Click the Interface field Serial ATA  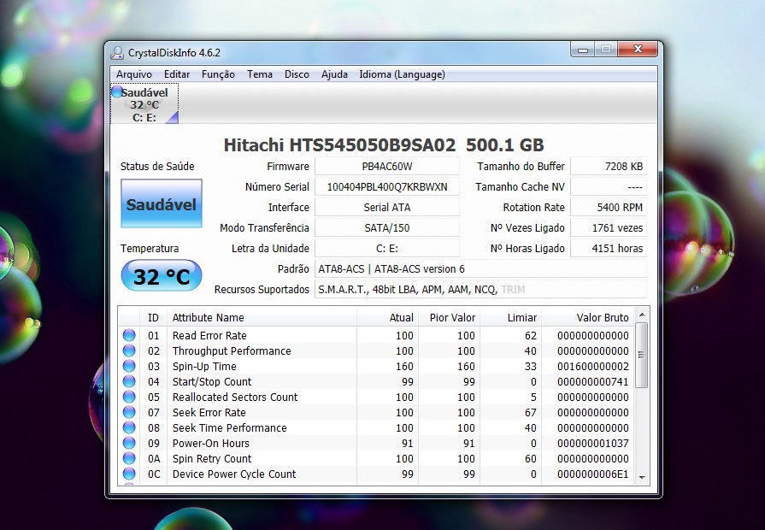[x=387, y=208]
